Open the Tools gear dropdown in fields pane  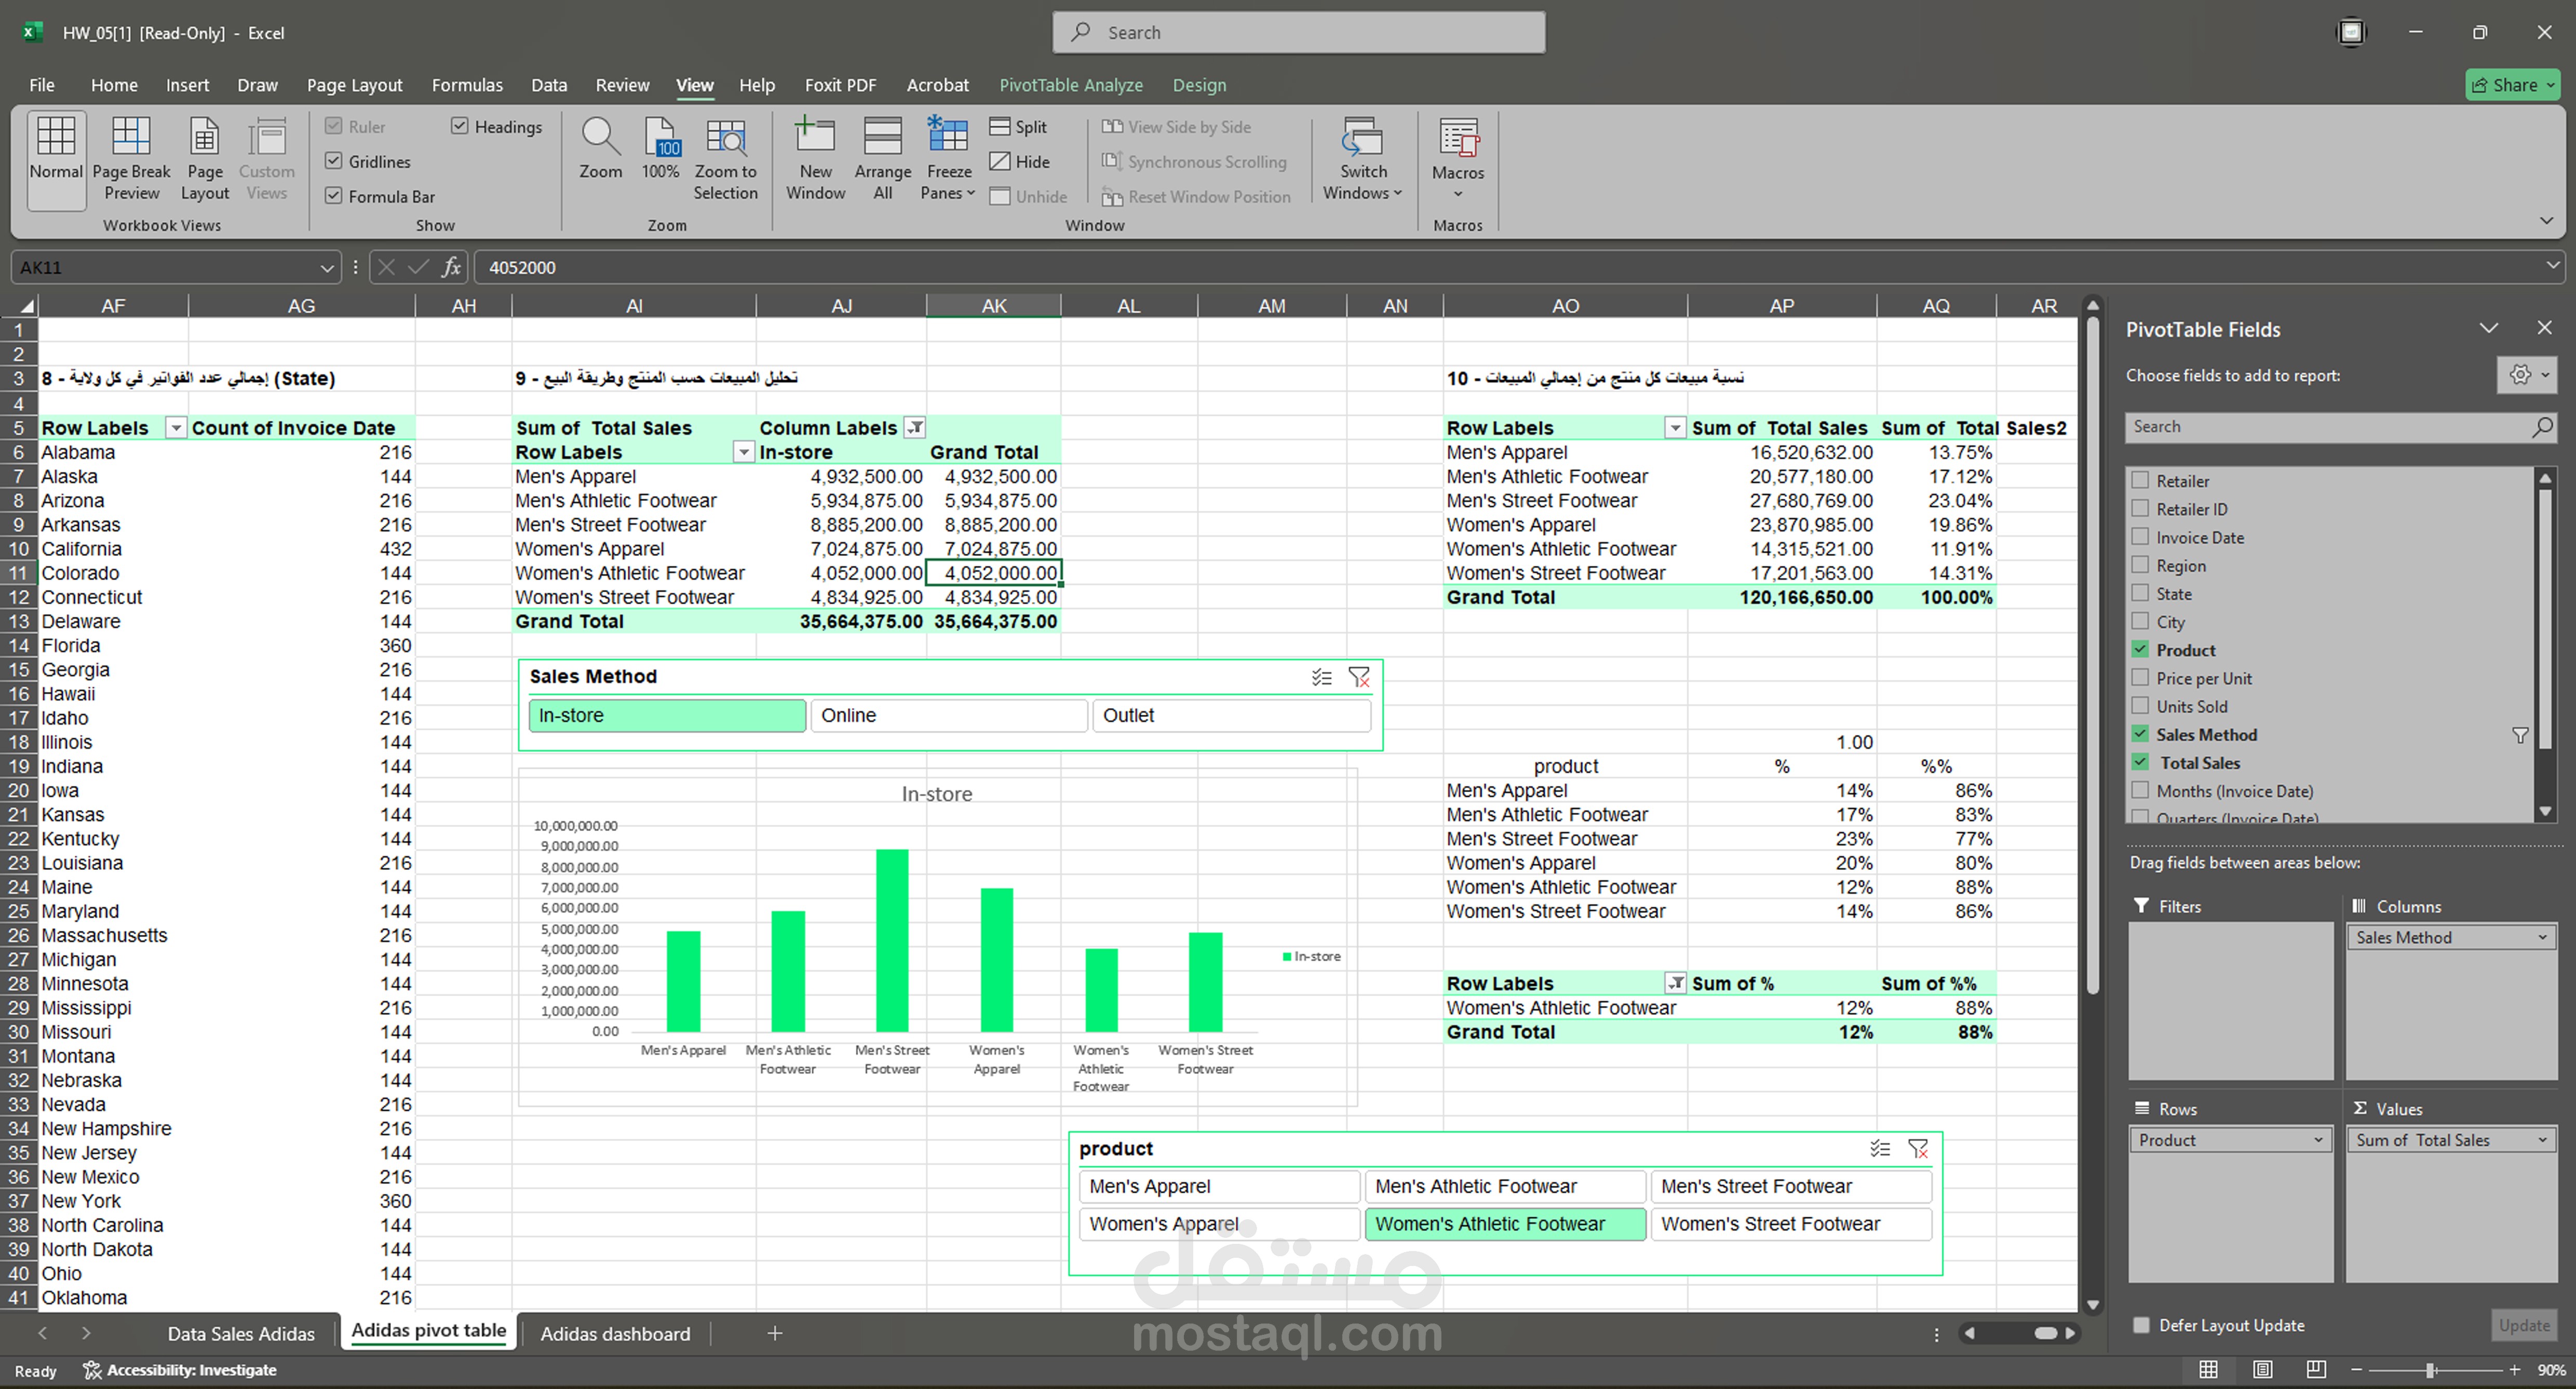2528,375
